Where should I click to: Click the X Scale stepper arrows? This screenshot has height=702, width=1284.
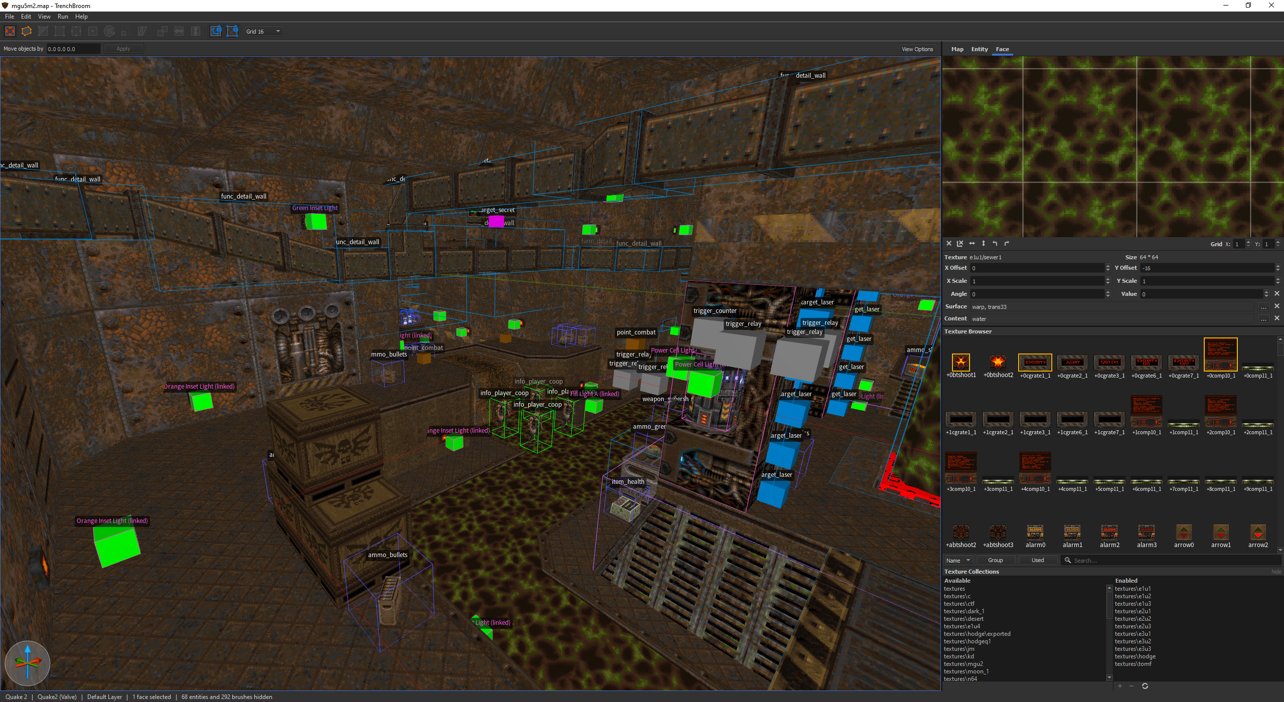(x=1107, y=281)
